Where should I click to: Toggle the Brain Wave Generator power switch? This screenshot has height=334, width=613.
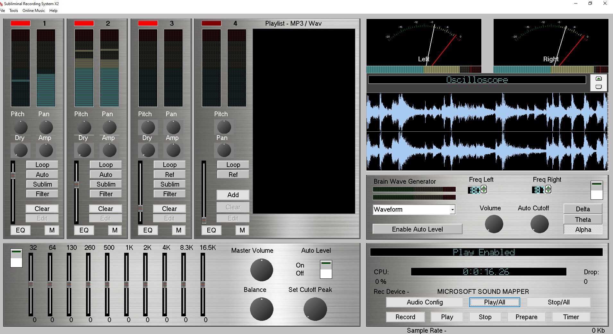tap(597, 190)
